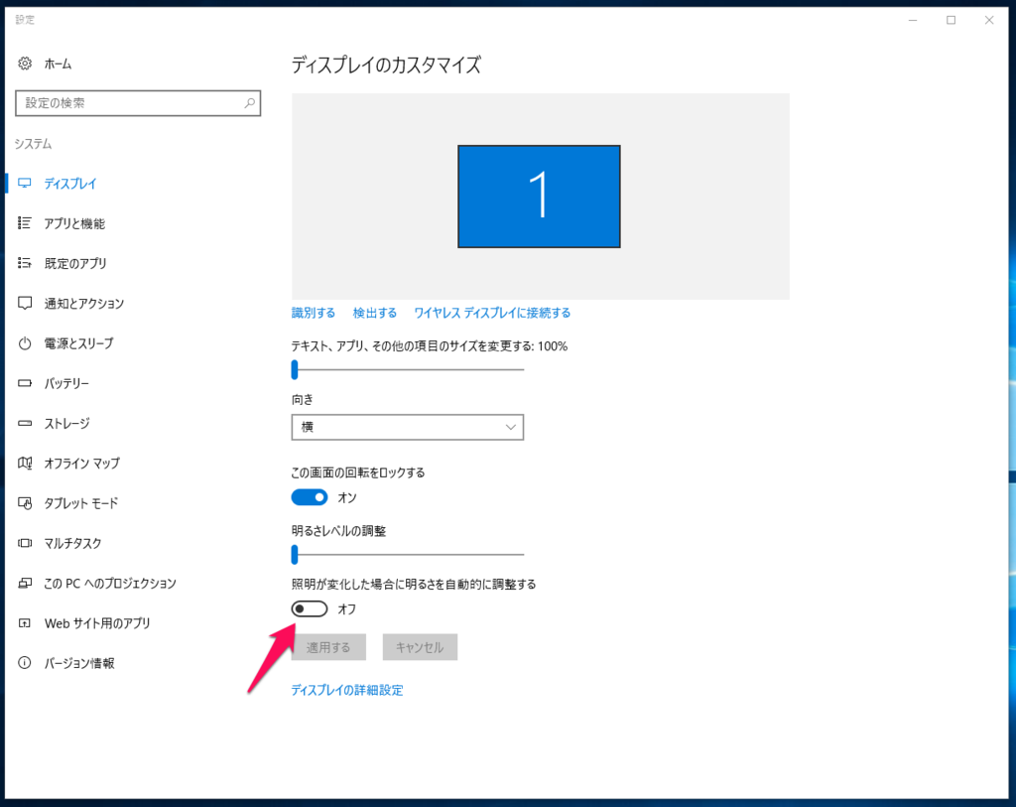This screenshot has height=807, width=1016.
Task: Click ワイヤレス ディスプレイに接続する link
Action: coord(492,313)
